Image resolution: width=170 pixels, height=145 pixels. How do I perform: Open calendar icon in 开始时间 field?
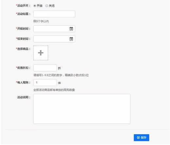71,29
